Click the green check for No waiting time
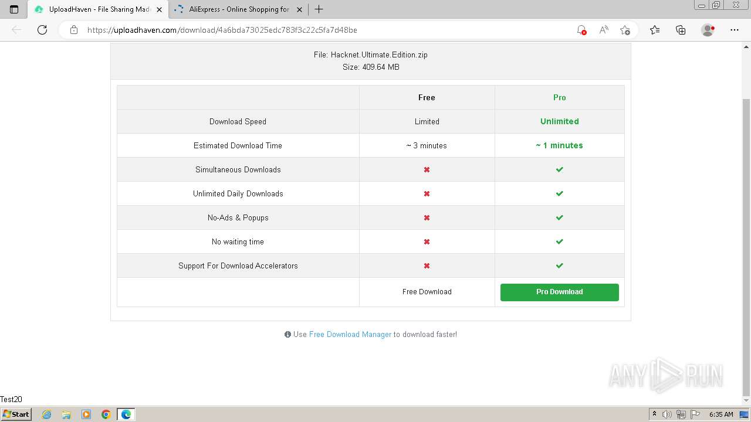This screenshot has width=751, height=422. [x=560, y=242]
